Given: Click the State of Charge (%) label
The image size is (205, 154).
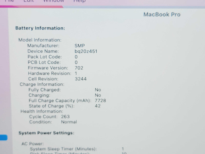Looking at the screenshot, I should click(52, 106).
